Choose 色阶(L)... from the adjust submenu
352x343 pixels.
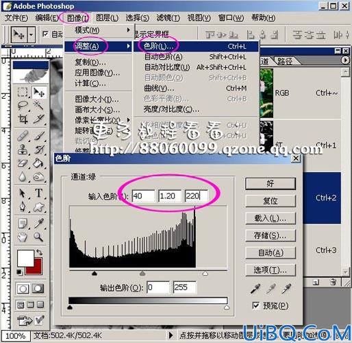[x=196, y=47]
